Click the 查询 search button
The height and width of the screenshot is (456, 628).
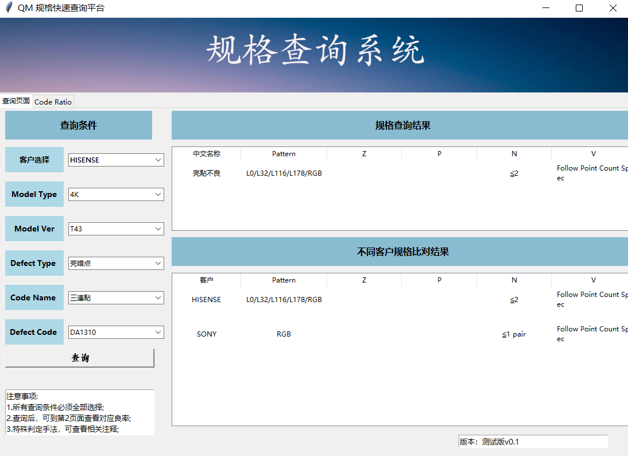80,358
